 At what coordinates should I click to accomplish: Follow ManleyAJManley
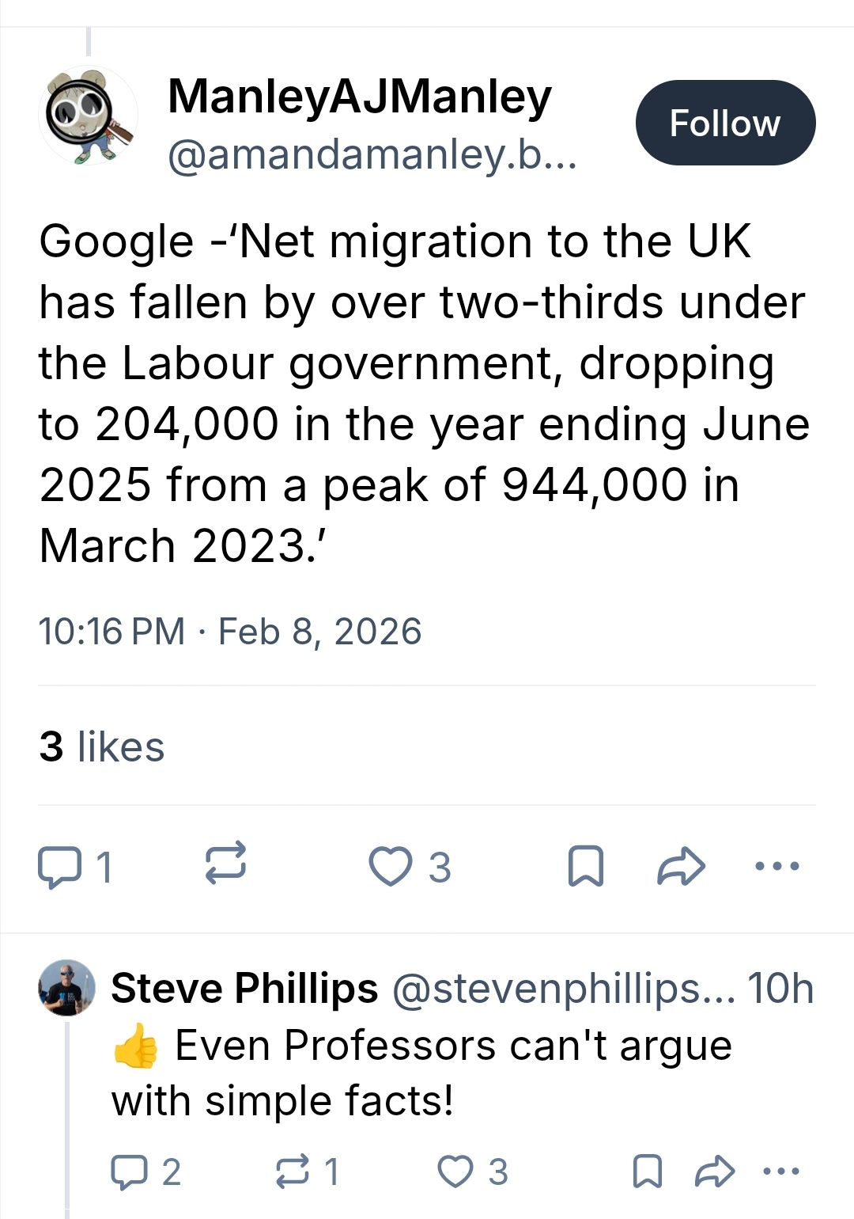pyautogui.click(x=725, y=123)
